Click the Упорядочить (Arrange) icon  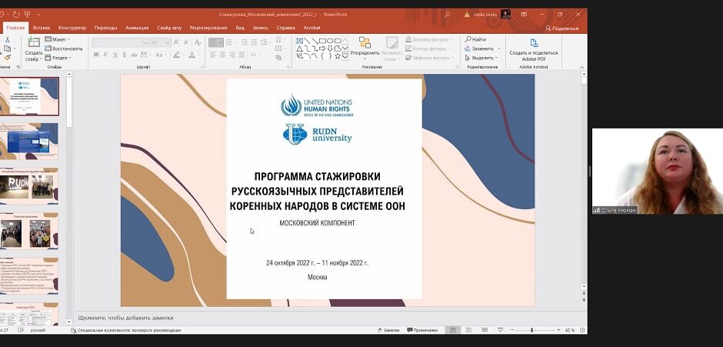365,44
